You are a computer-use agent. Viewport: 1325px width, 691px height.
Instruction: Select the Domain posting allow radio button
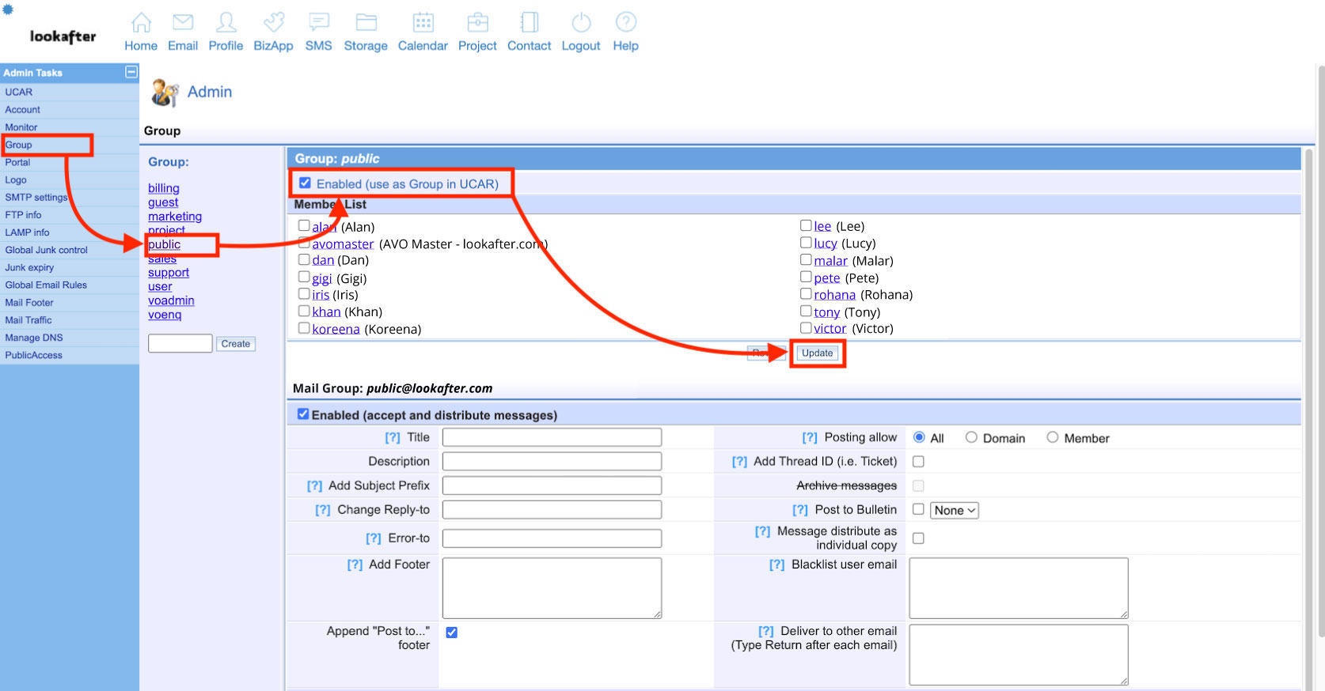971,437
